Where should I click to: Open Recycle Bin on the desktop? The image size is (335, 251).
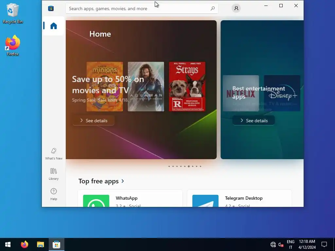(x=13, y=13)
